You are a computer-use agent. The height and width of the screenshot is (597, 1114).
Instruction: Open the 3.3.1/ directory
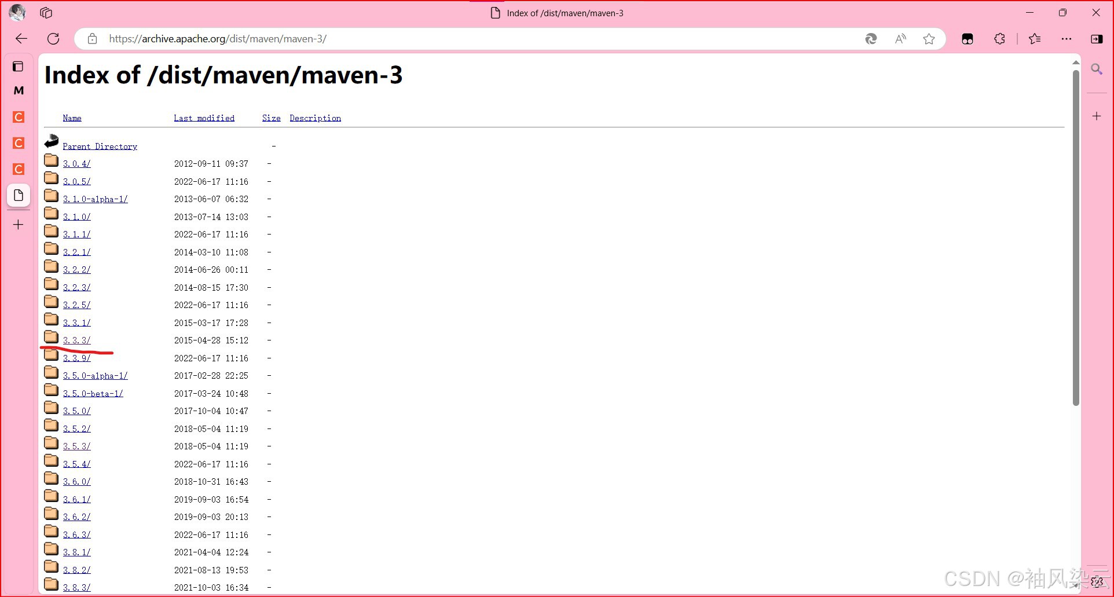point(77,323)
